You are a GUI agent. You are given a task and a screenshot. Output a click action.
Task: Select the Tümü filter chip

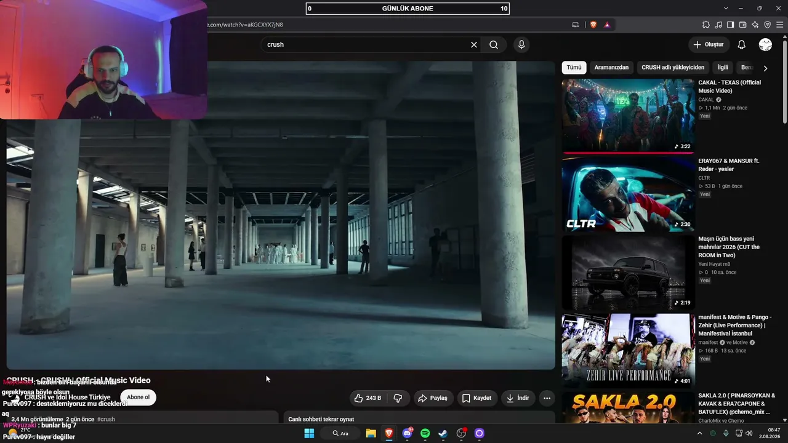coord(574,67)
